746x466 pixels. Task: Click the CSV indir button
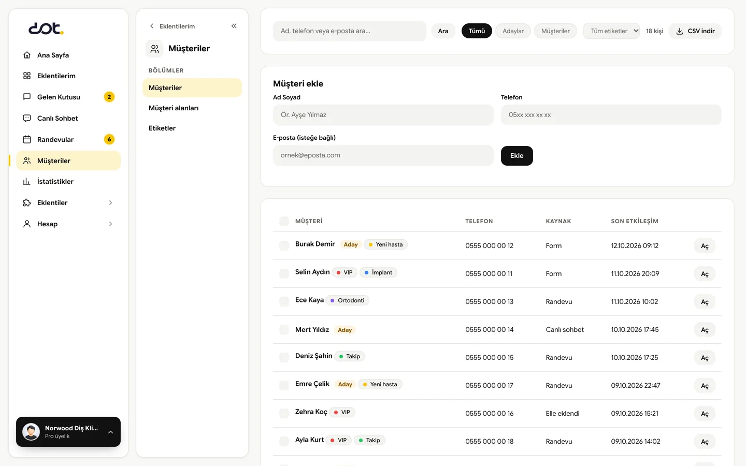coord(695,31)
